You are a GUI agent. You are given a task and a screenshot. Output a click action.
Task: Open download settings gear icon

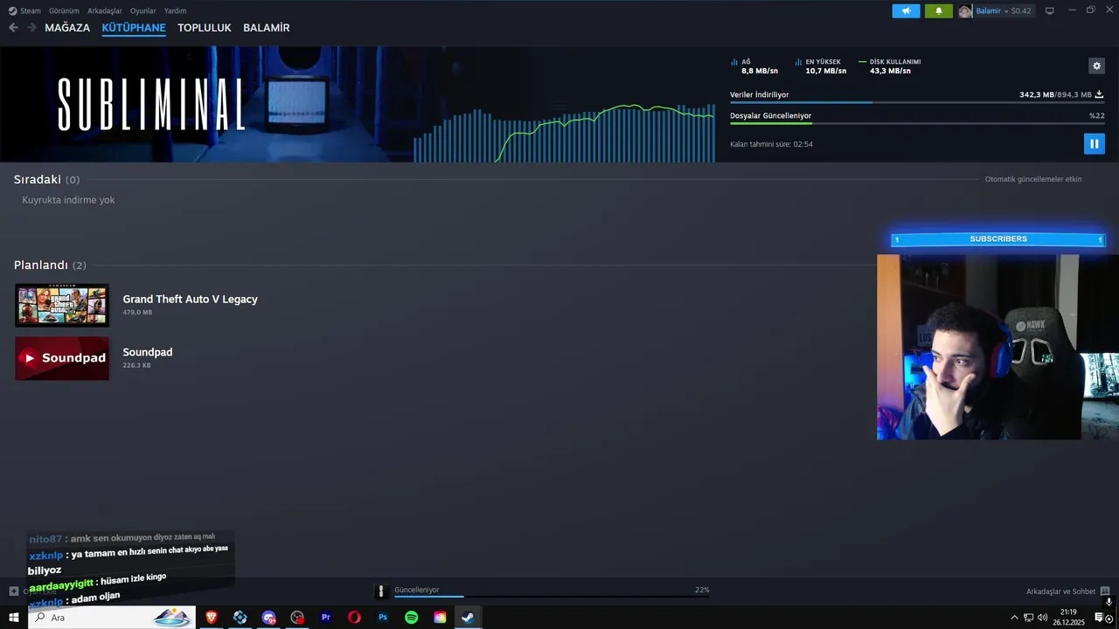coord(1096,66)
